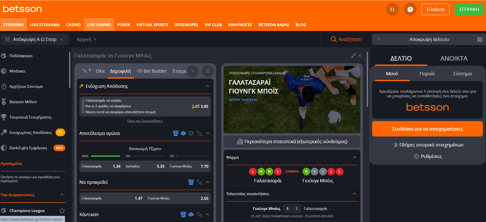The width and height of the screenshot is (486, 222).
Task: Open the help question mark icon
Action: (x=410, y=9)
